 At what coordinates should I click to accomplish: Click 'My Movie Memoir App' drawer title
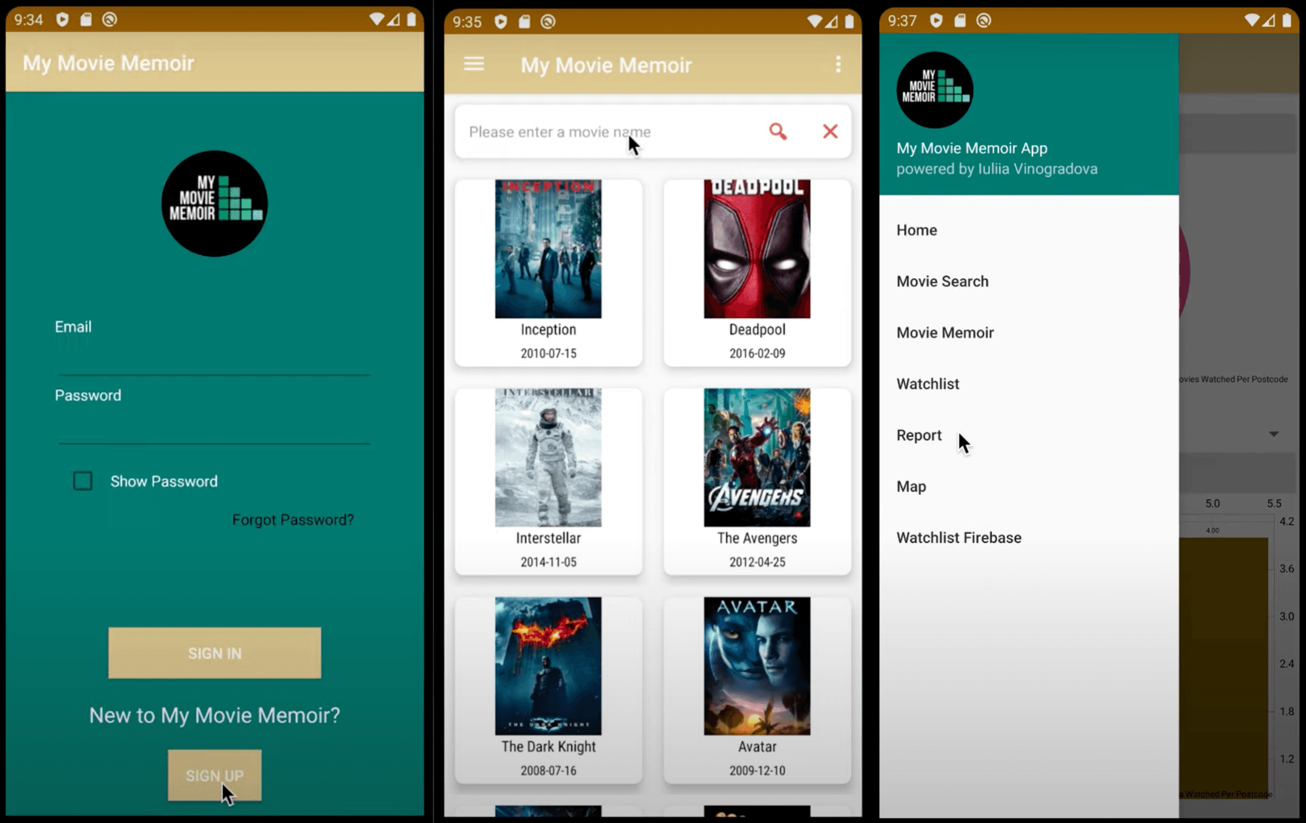[x=972, y=148]
